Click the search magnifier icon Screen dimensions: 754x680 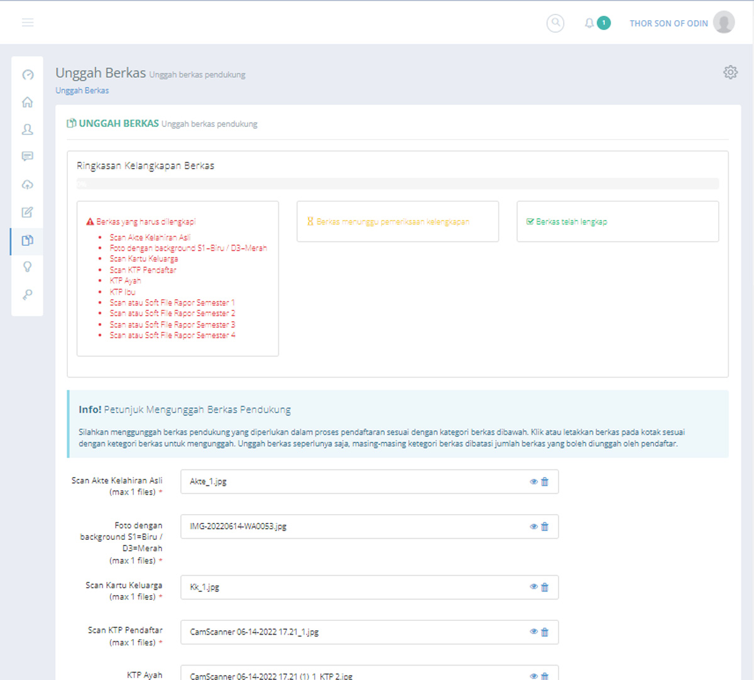555,23
